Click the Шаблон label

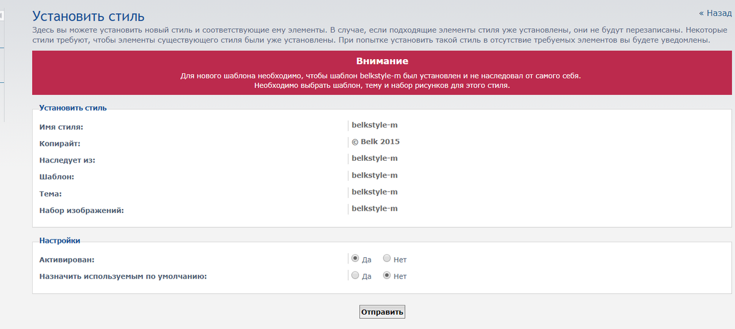(57, 177)
